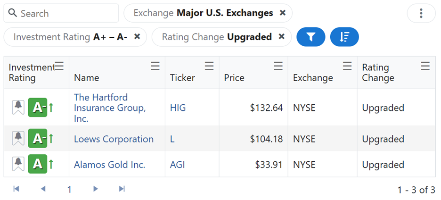
Task: Open the AGI ticker link
Action: pyautogui.click(x=178, y=165)
